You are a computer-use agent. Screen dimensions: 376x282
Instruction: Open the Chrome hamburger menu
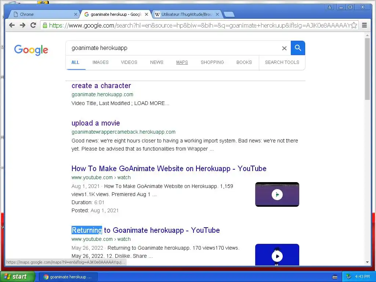pos(365,25)
